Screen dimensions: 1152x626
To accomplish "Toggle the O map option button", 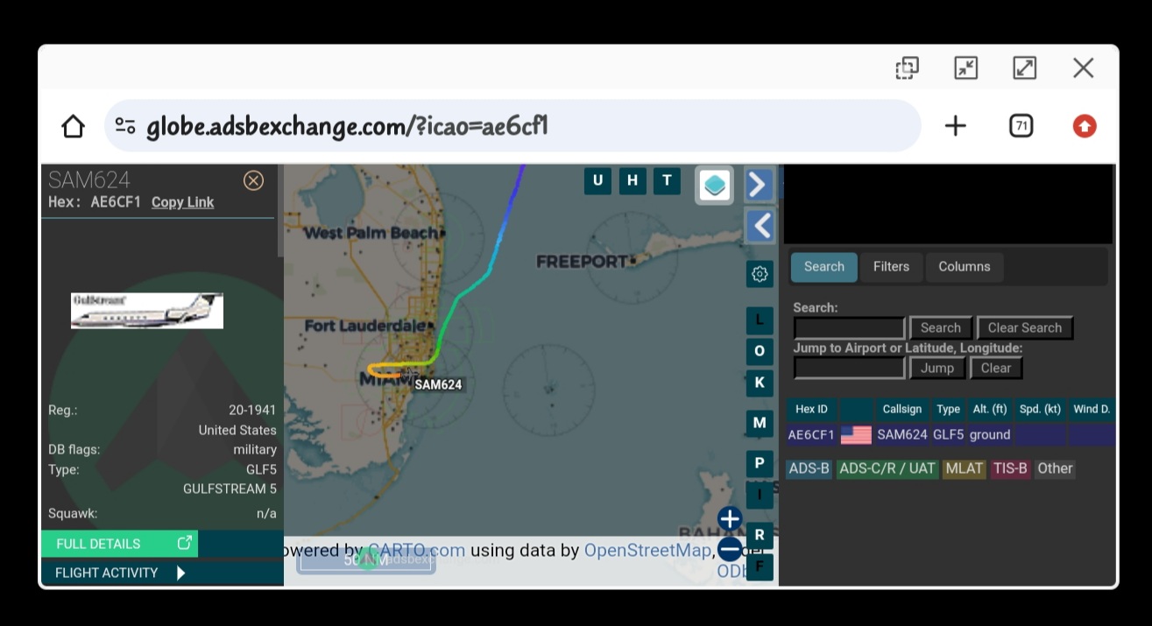I will [760, 351].
